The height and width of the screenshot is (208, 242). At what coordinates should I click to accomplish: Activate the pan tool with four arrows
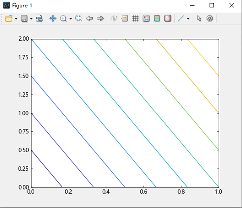click(53, 19)
